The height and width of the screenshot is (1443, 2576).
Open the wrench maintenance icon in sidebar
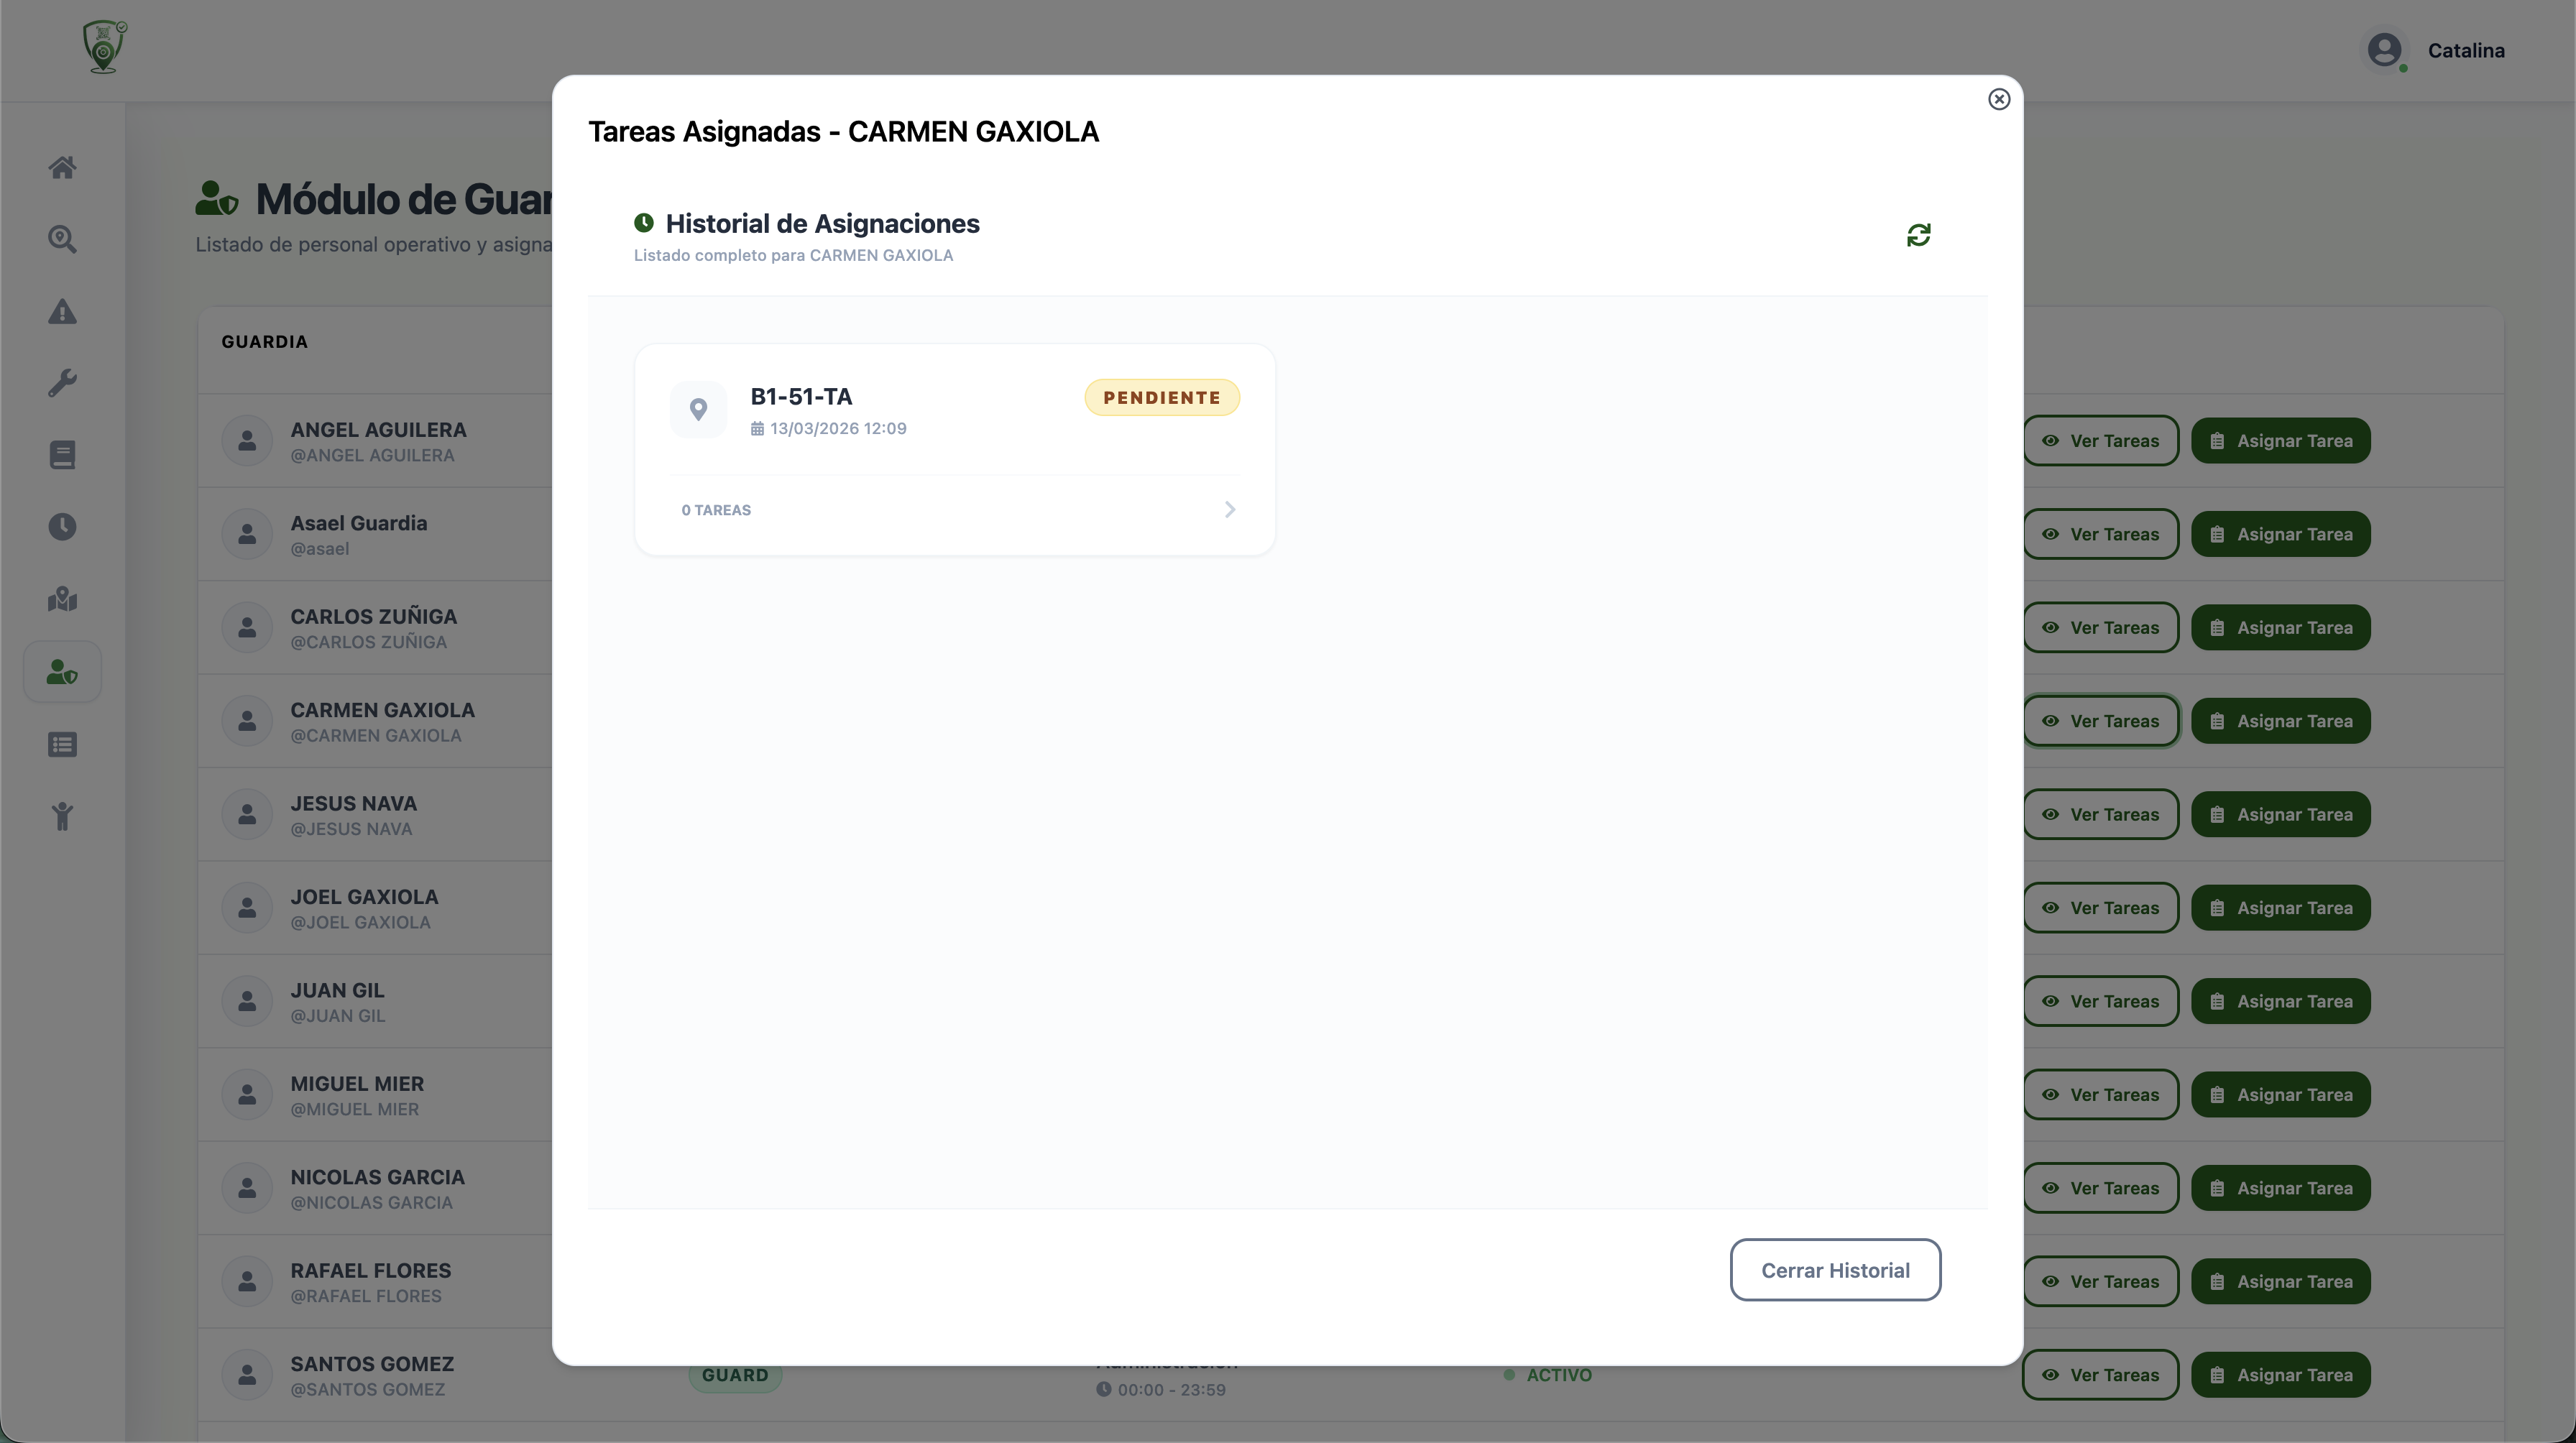tap(62, 383)
